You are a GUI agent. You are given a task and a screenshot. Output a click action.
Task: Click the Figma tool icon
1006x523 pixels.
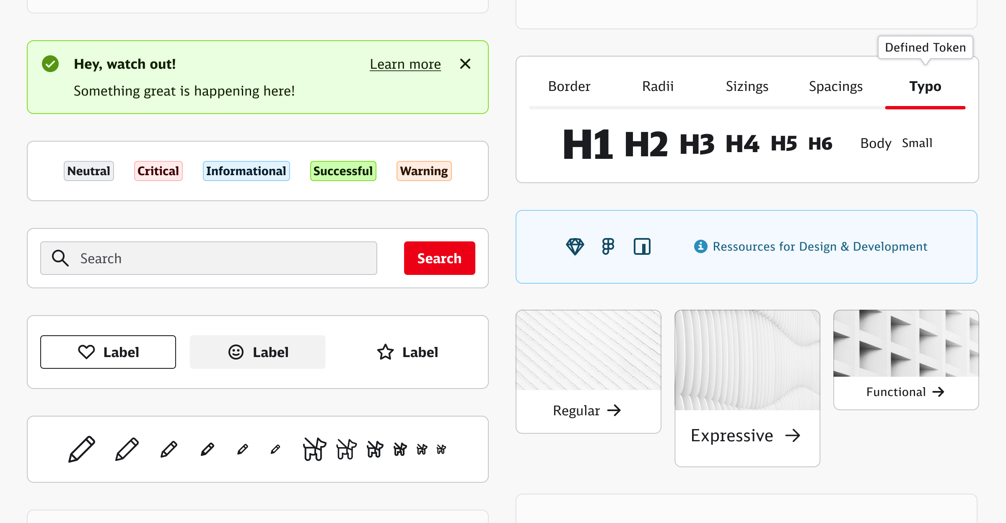pos(607,247)
